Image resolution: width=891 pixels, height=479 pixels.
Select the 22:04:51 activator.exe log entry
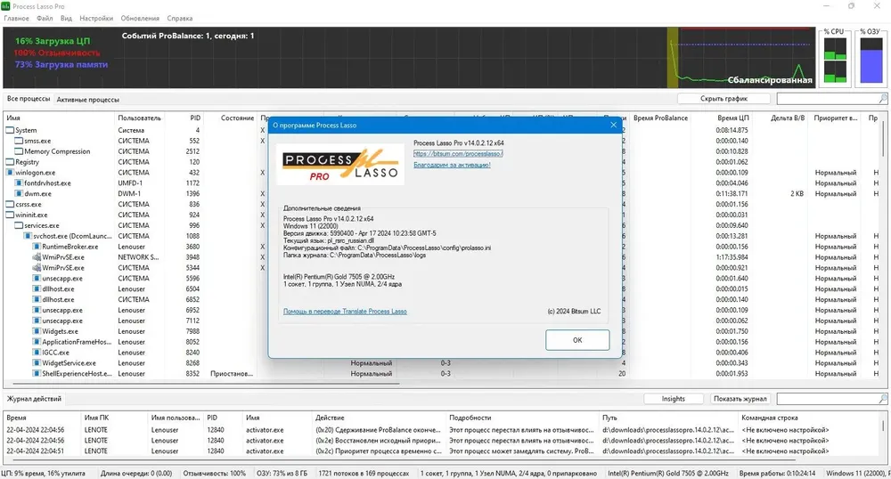pos(442,451)
